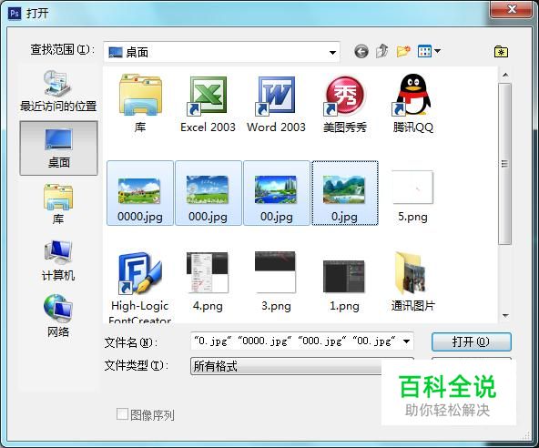Select the High-Logic FontCreator shortcut

140,288
